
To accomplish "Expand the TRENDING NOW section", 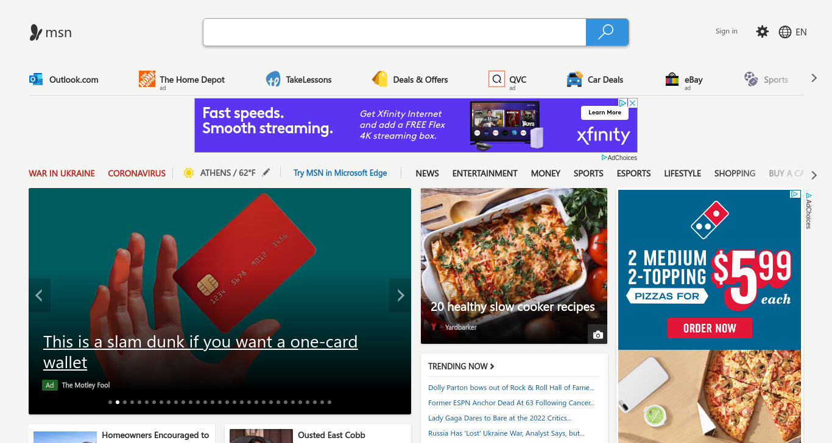I will click(461, 366).
